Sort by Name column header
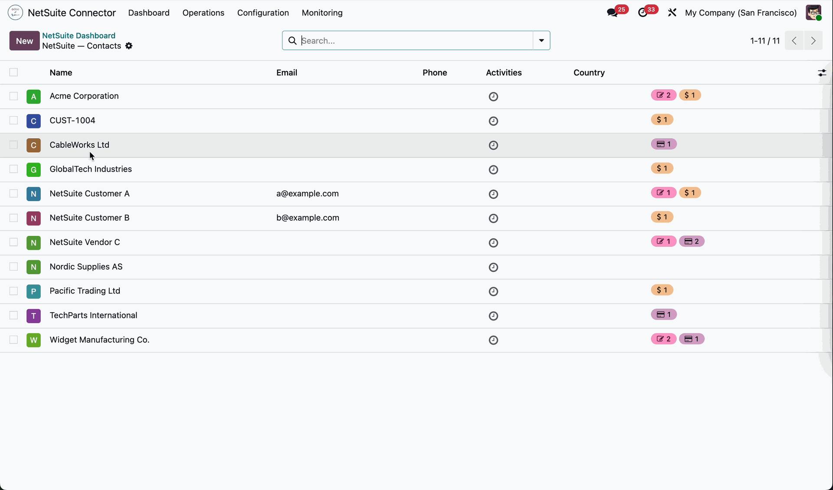Image resolution: width=833 pixels, height=490 pixels. (x=61, y=72)
